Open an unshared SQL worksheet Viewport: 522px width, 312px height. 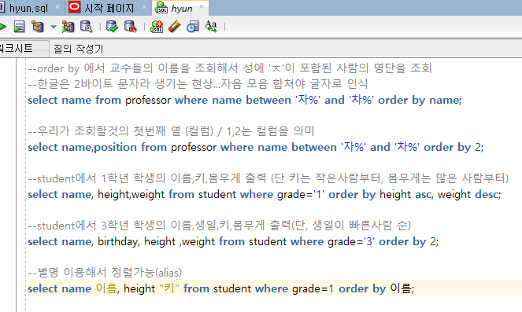[157, 27]
